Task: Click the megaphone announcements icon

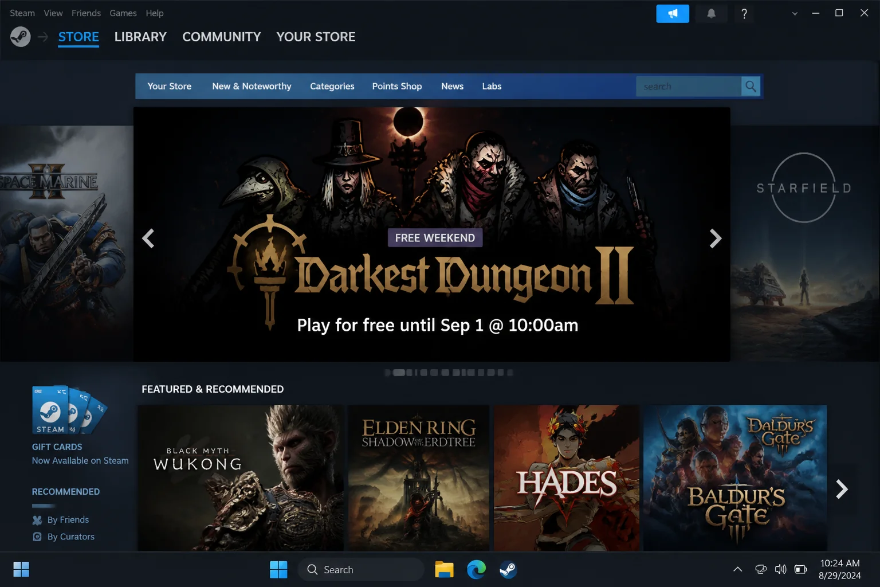Action: click(673, 13)
